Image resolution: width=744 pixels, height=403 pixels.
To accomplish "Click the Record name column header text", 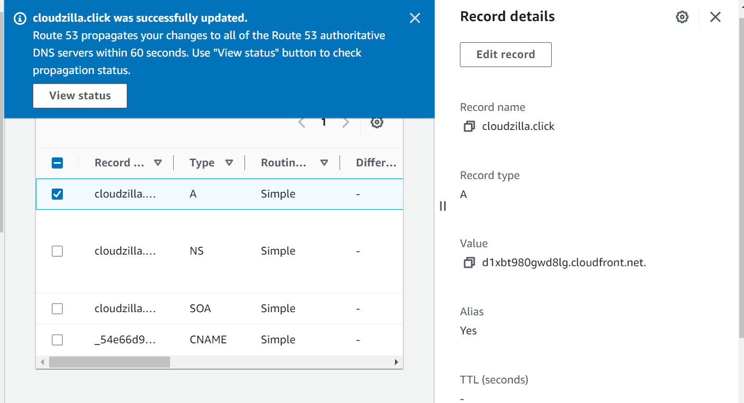I will tap(119, 163).
